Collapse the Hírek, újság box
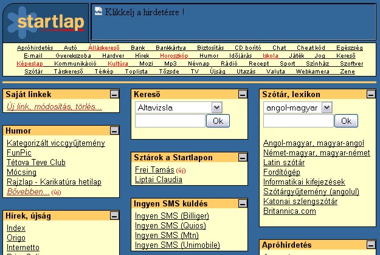380x255 pixels. pyautogui.click(x=114, y=216)
